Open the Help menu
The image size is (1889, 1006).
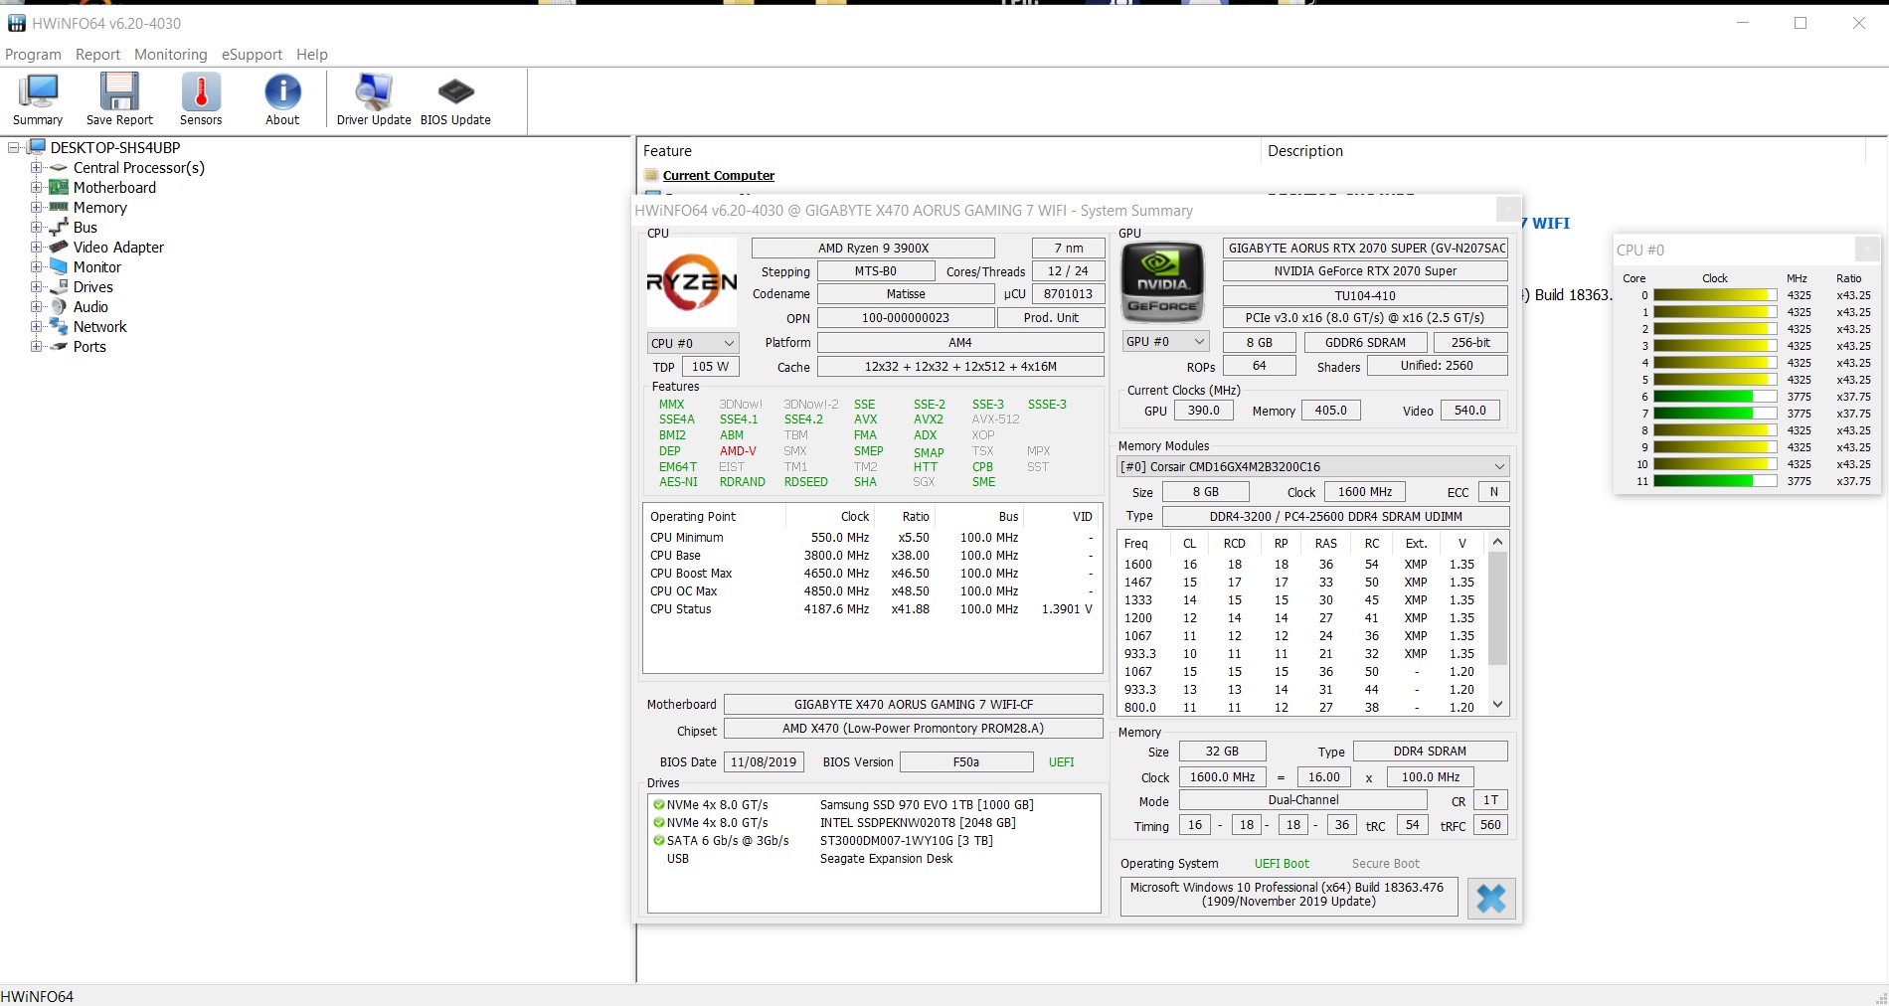click(312, 55)
